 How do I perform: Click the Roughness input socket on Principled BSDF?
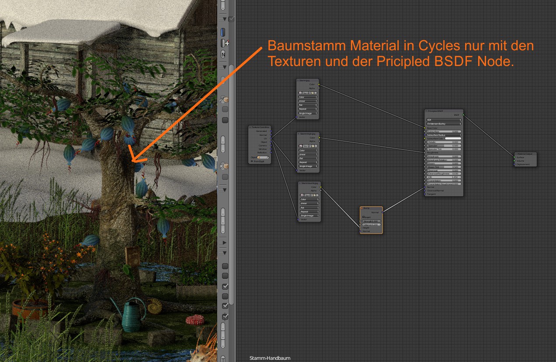[424, 153]
